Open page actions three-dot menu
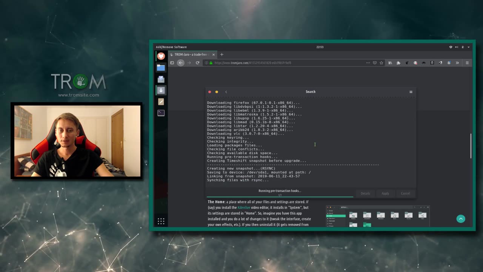Screen dimensions: 483x272 pos(368,63)
